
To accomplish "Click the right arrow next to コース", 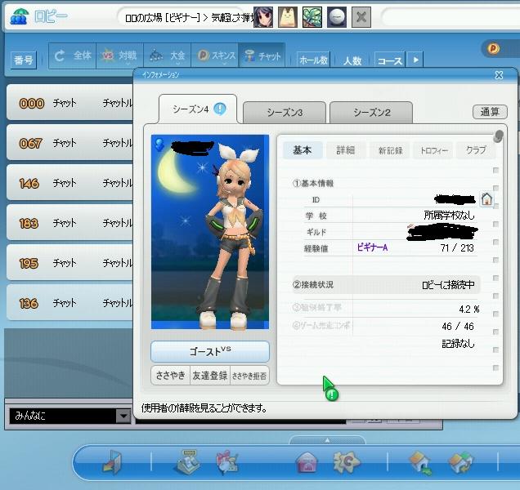I will 415,60.
